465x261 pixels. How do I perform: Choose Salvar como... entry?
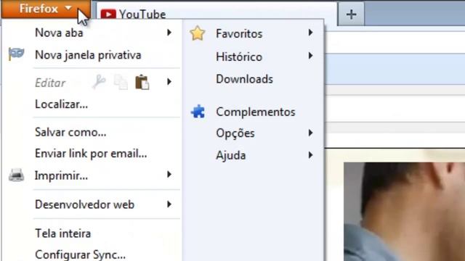pos(70,132)
